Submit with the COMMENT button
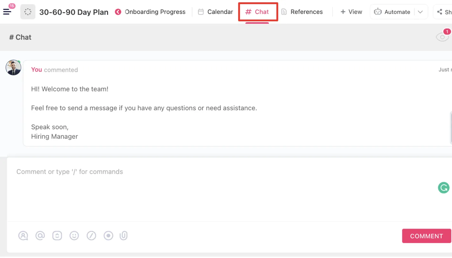Image resolution: width=452 pixels, height=258 pixels. pyautogui.click(x=426, y=236)
